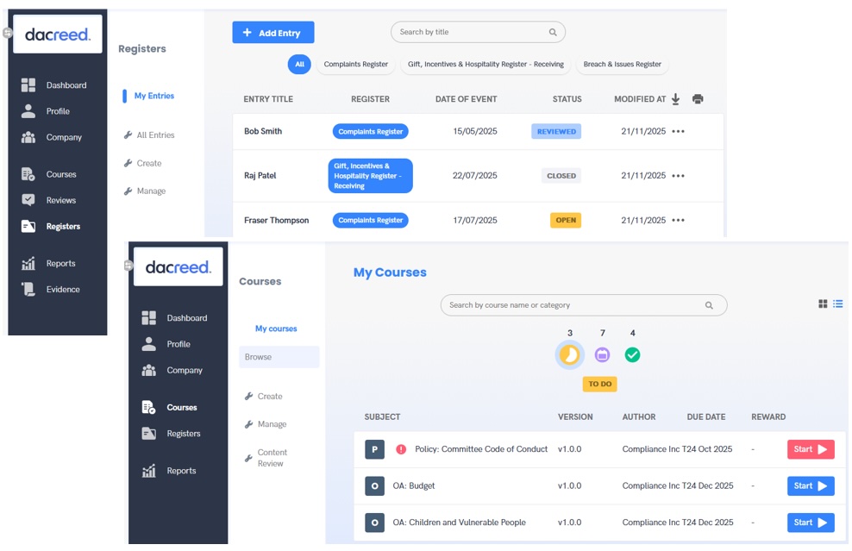Click the download icon beside Modified At
Screen dimensions: 852x551
(x=675, y=99)
